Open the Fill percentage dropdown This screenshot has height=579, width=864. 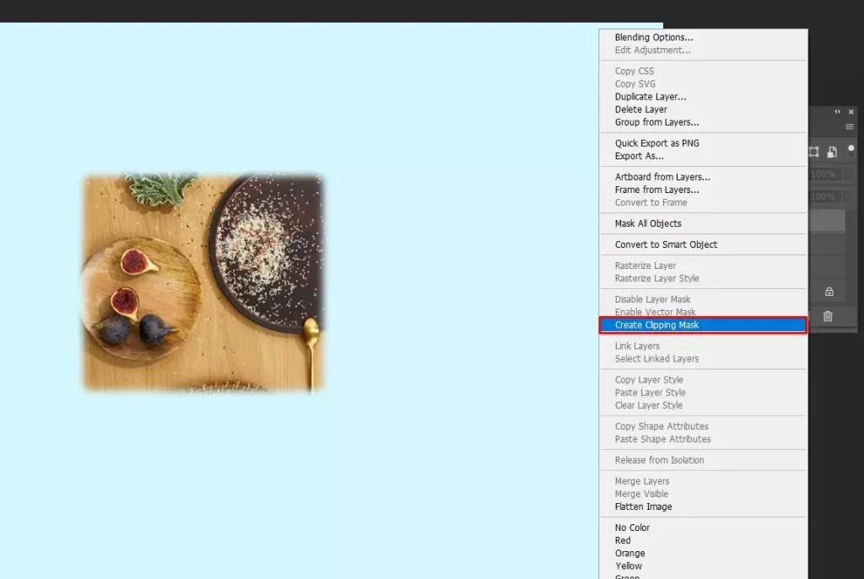point(848,196)
